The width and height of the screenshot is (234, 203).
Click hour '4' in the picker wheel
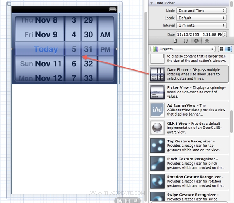coord(74,34)
